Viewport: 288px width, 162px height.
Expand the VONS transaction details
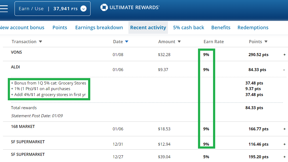tap(284, 55)
